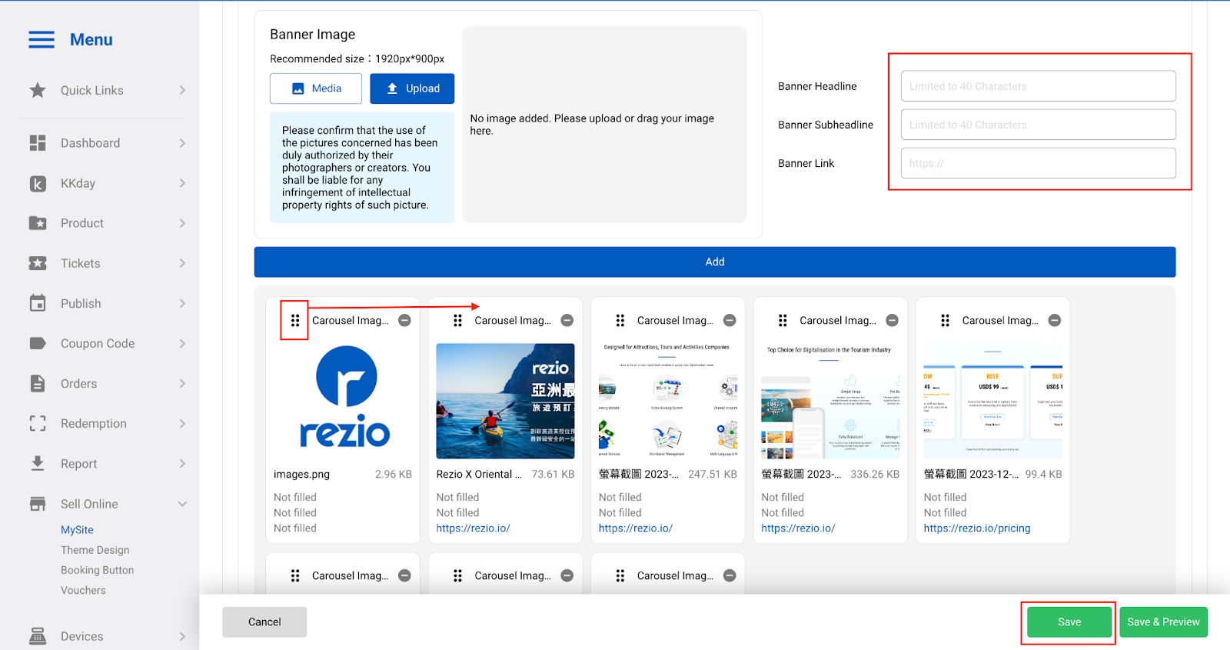The image size is (1230, 650).
Task: Open the Redemption scan icon
Action: 38,423
